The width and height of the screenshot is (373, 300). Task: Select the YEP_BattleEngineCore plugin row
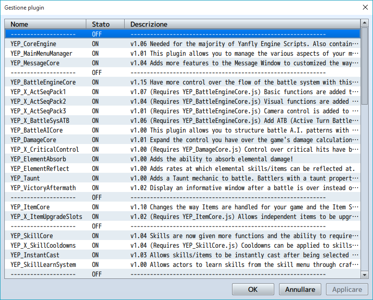183,82
